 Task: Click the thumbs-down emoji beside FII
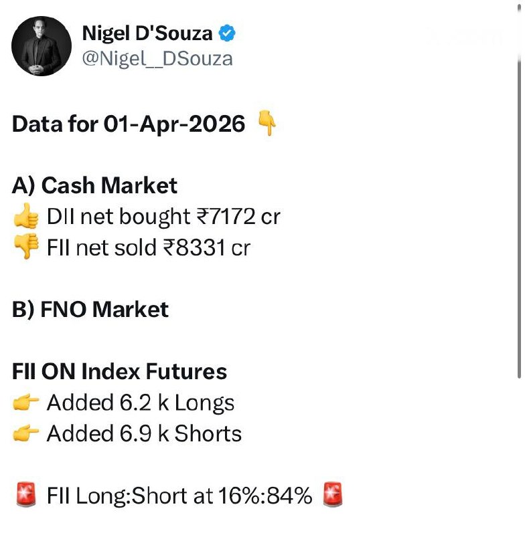(26, 248)
